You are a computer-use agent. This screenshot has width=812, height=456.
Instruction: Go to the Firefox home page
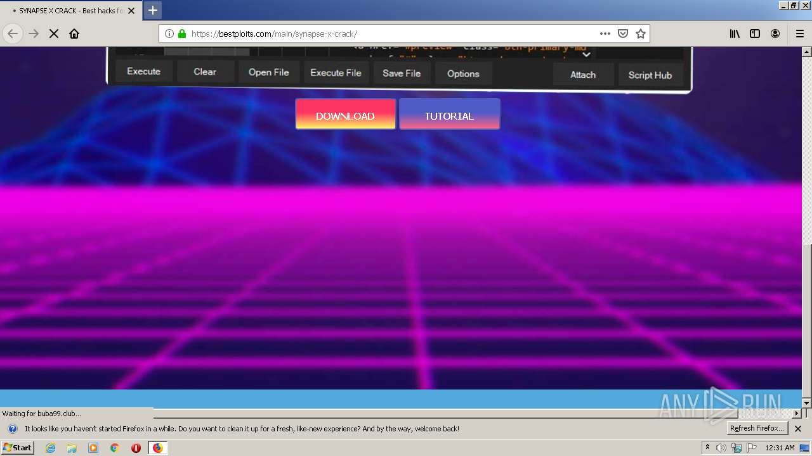(x=74, y=34)
